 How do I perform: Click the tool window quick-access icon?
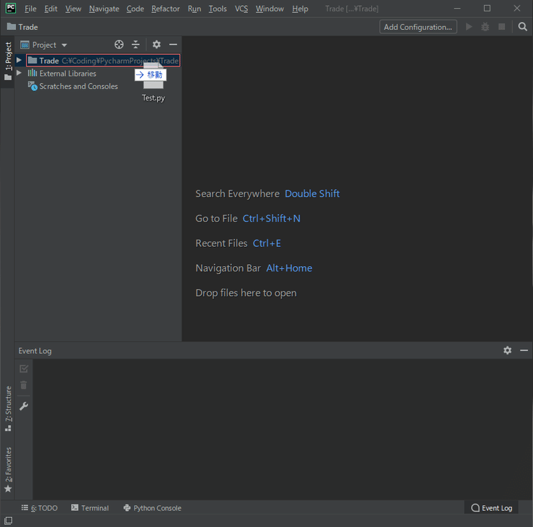[8, 520]
